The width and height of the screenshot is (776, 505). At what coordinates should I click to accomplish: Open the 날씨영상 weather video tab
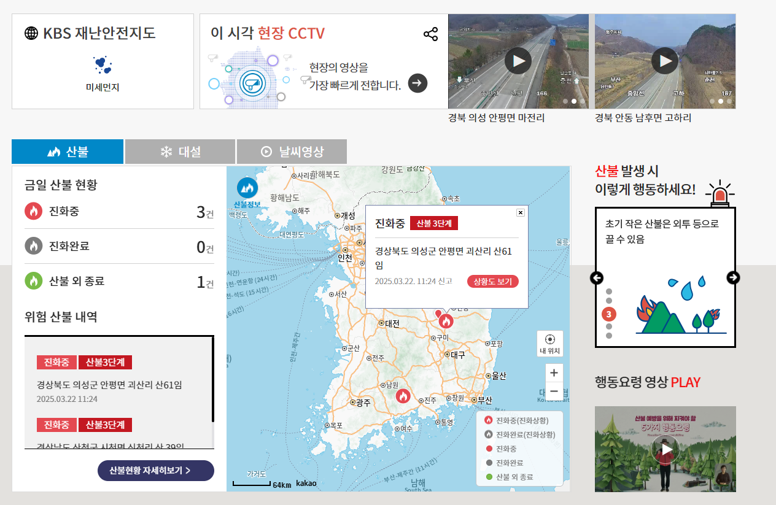(x=291, y=151)
